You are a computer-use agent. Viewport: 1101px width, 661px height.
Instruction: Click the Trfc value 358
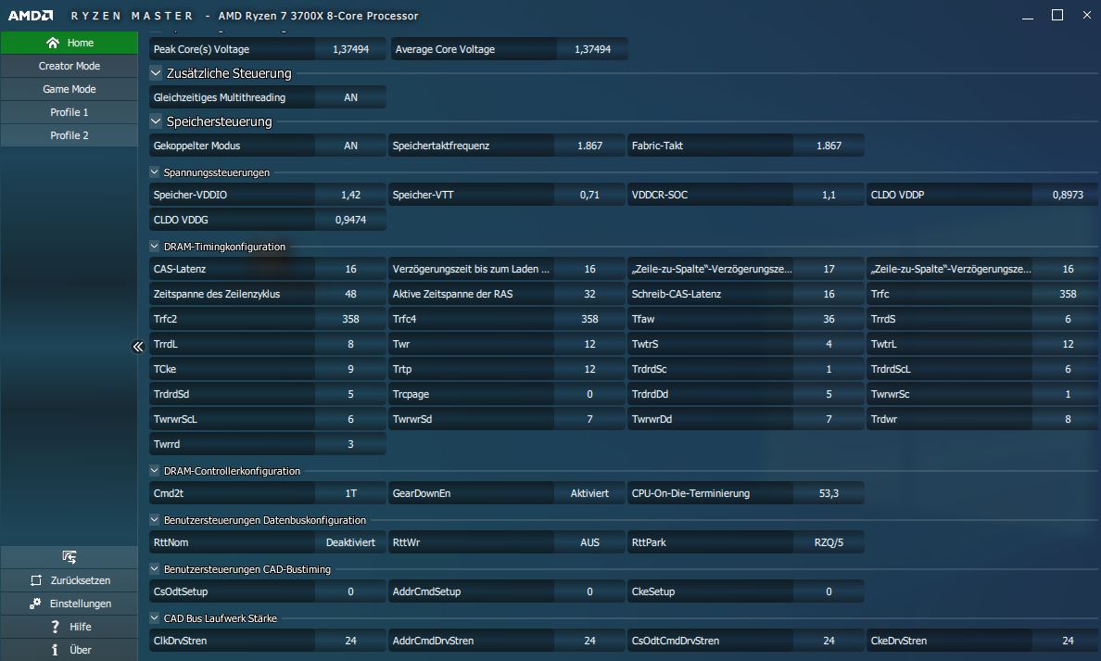[x=1068, y=294]
